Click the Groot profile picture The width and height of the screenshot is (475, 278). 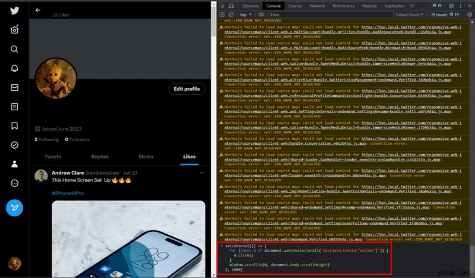tap(56, 78)
